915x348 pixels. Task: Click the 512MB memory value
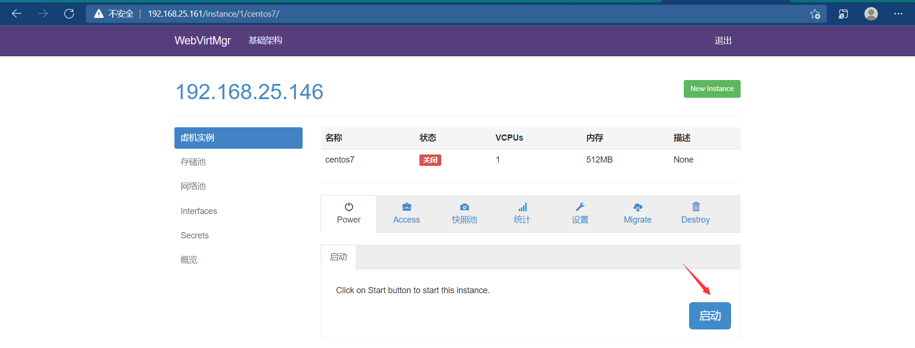click(600, 160)
